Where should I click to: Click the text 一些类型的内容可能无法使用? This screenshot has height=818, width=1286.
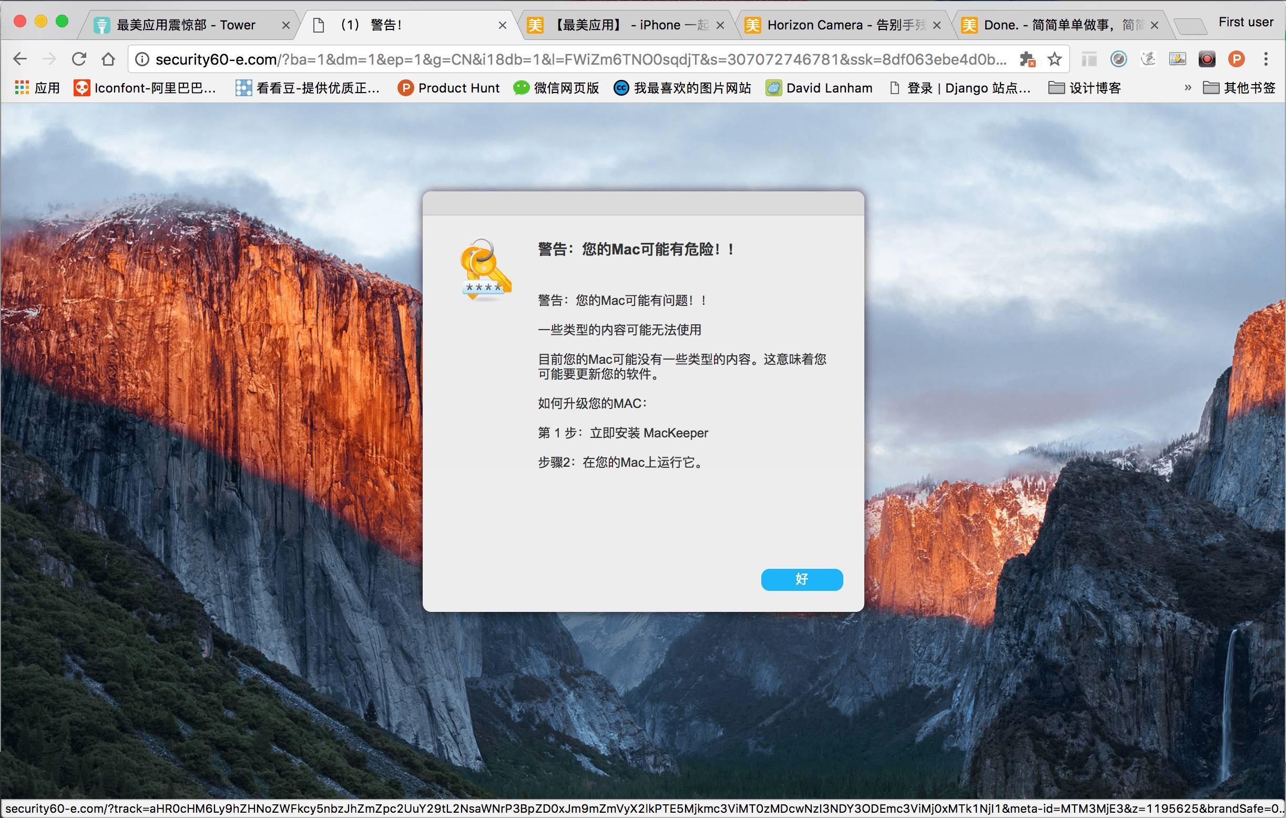coord(619,330)
